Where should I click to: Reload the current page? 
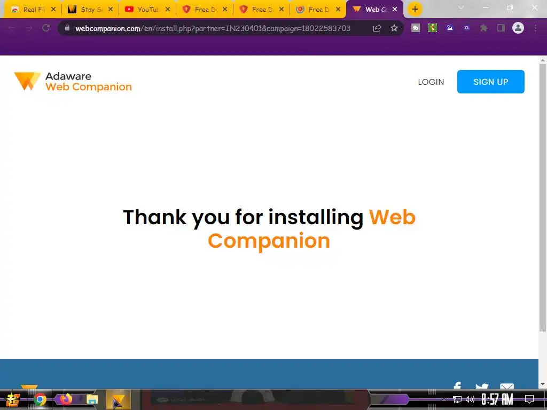click(46, 28)
